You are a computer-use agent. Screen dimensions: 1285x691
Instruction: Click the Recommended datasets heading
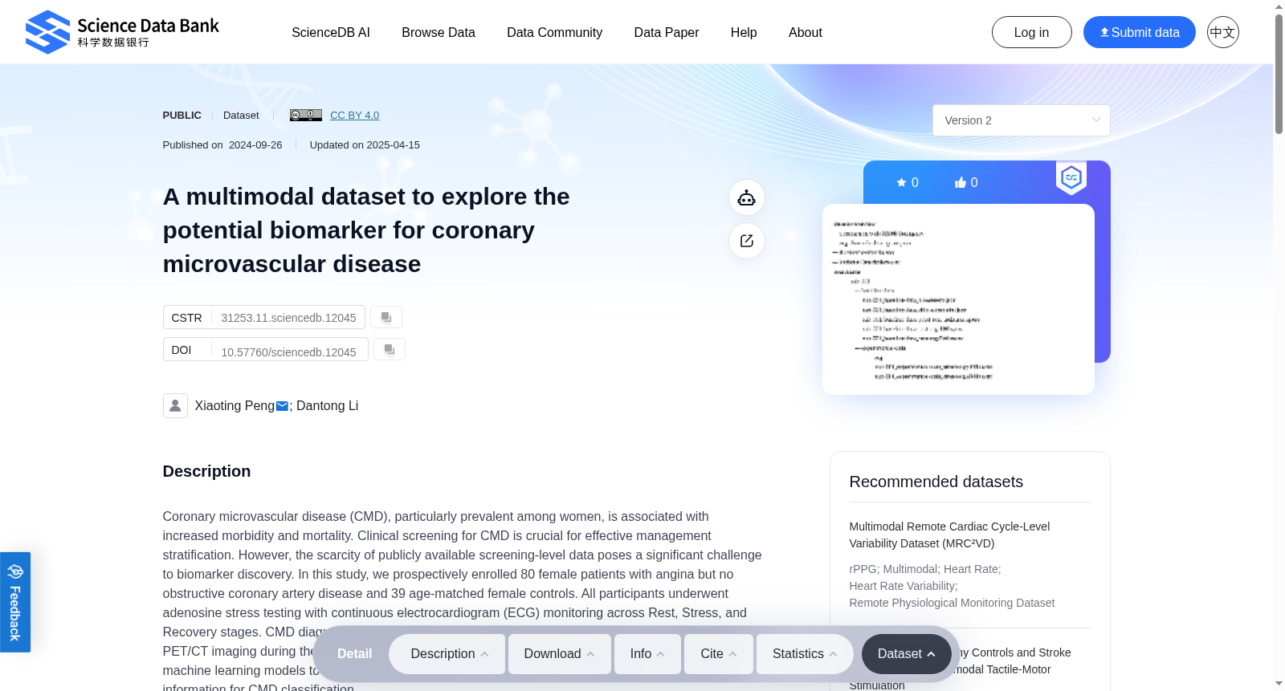point(936,482)
